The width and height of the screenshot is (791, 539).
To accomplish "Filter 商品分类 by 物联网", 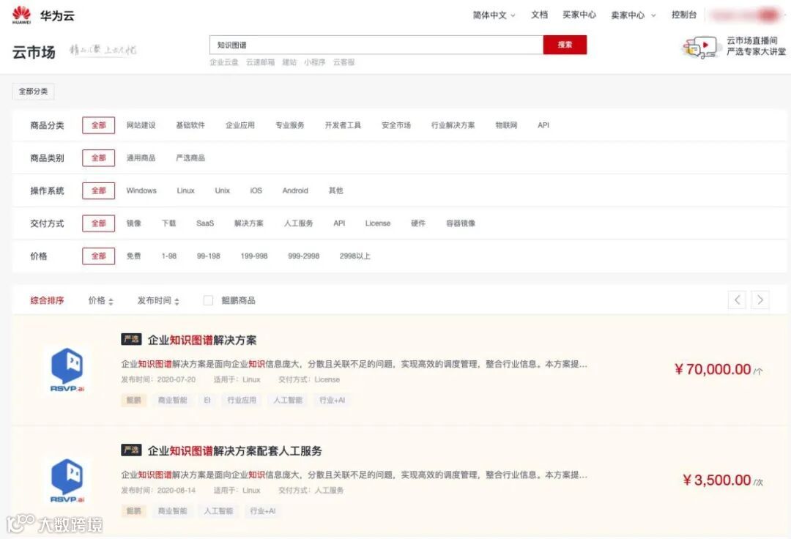I will point(507,125).
